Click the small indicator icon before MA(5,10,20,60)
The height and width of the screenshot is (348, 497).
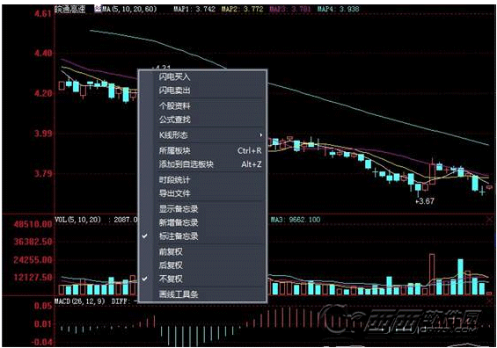[x=98, y=9]
